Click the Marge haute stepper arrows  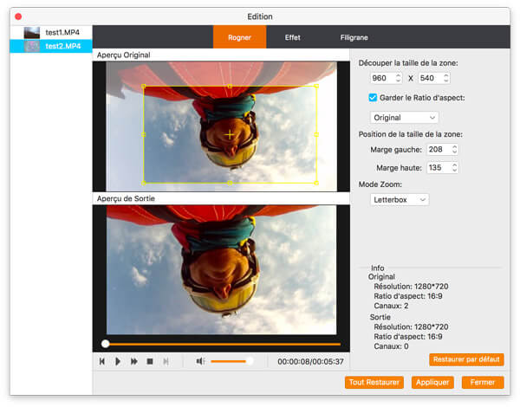(454, 167)
